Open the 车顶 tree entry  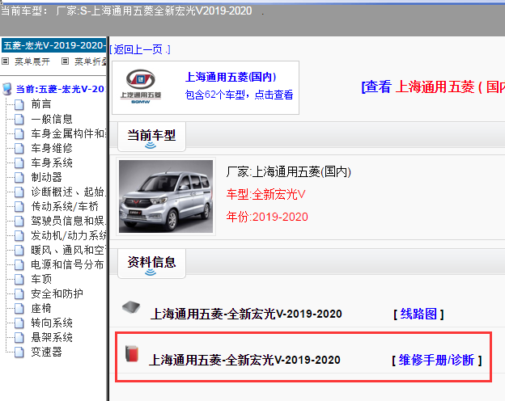click(41, 280)
